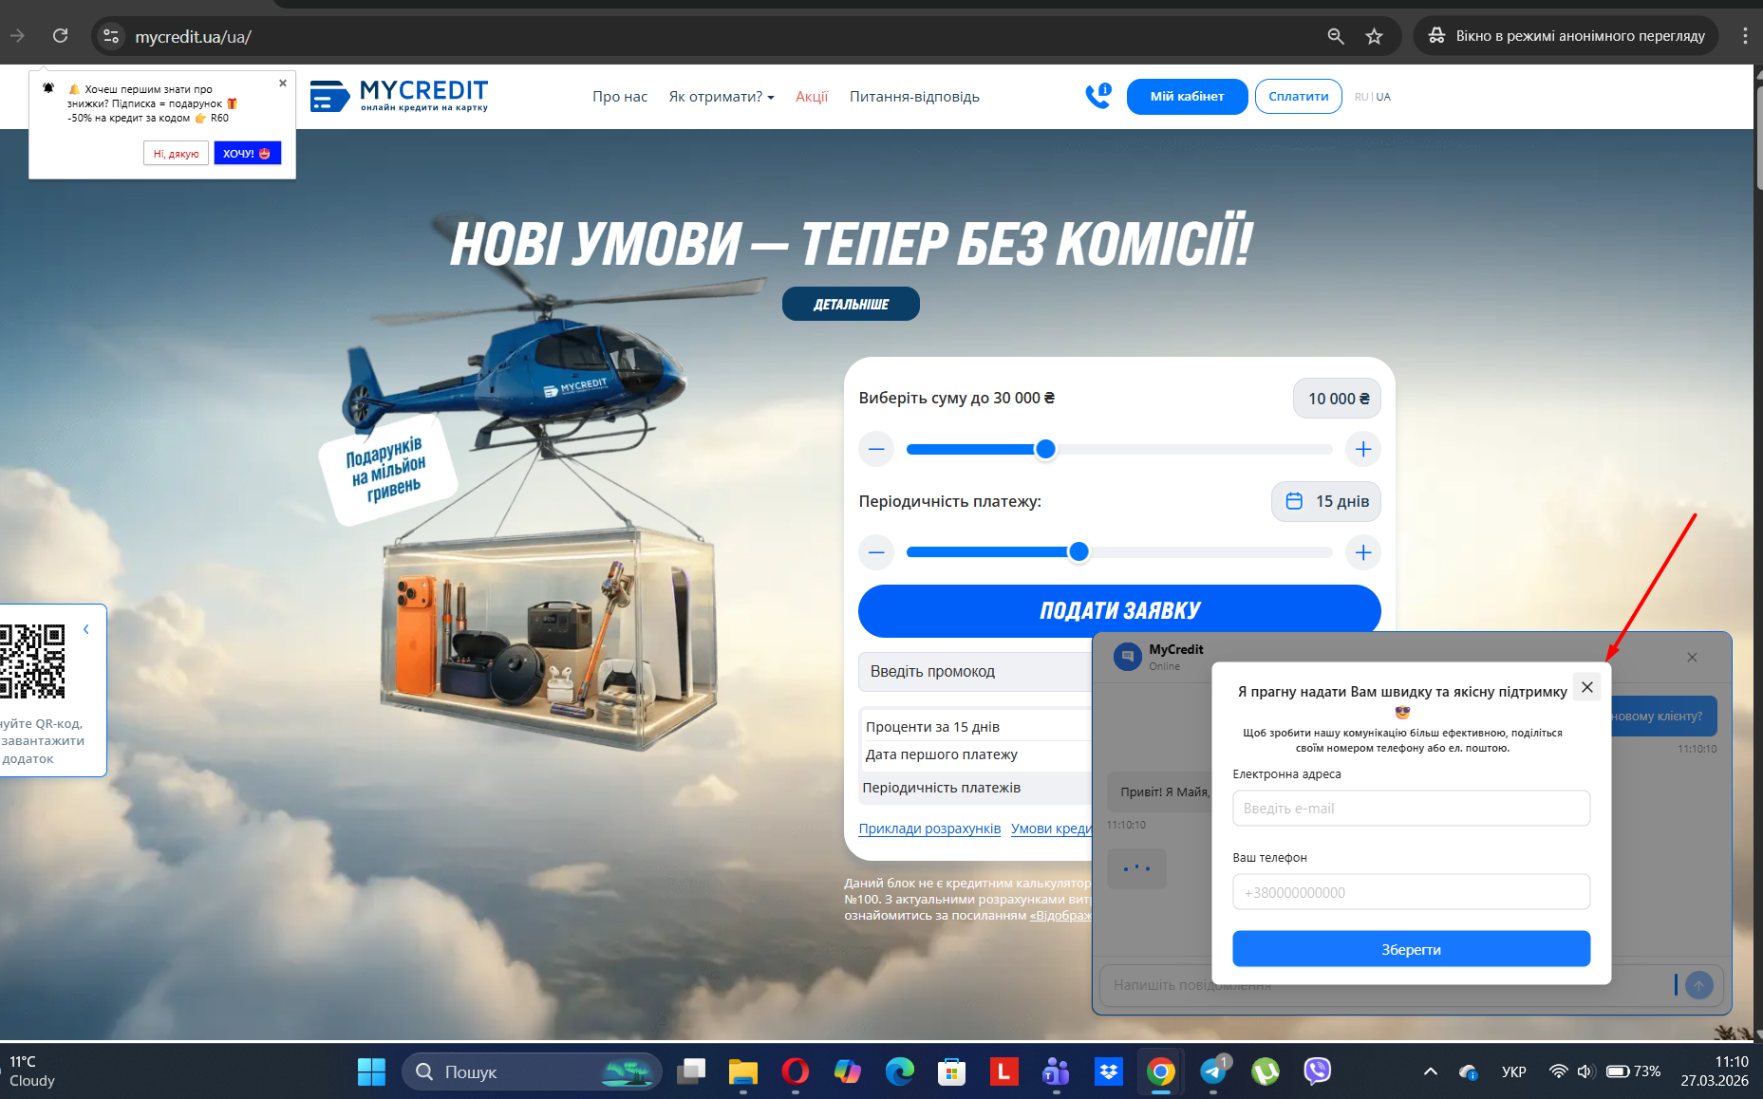The width and height of the screenshot is (1763, 1099).
Task: Open Microsoft Store from the taskbar
Action: pos(951,1071)
